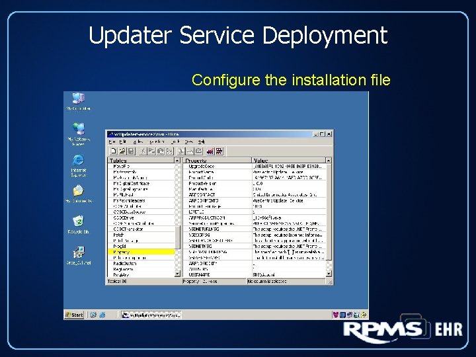The image size is (476, 357).
Task: Click the first red toolbar icon
Action: click(x=210, y=151)
